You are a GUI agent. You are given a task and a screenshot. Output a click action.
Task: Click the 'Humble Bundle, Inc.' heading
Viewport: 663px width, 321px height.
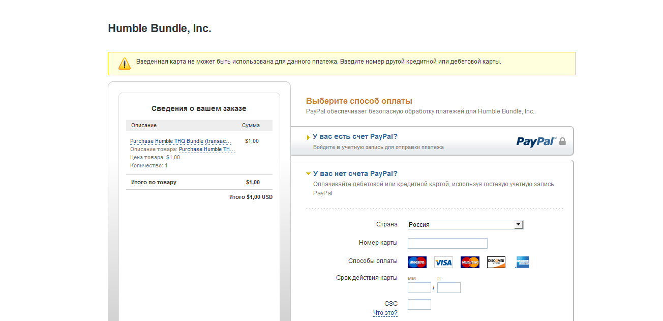click(x=160, y=28)
